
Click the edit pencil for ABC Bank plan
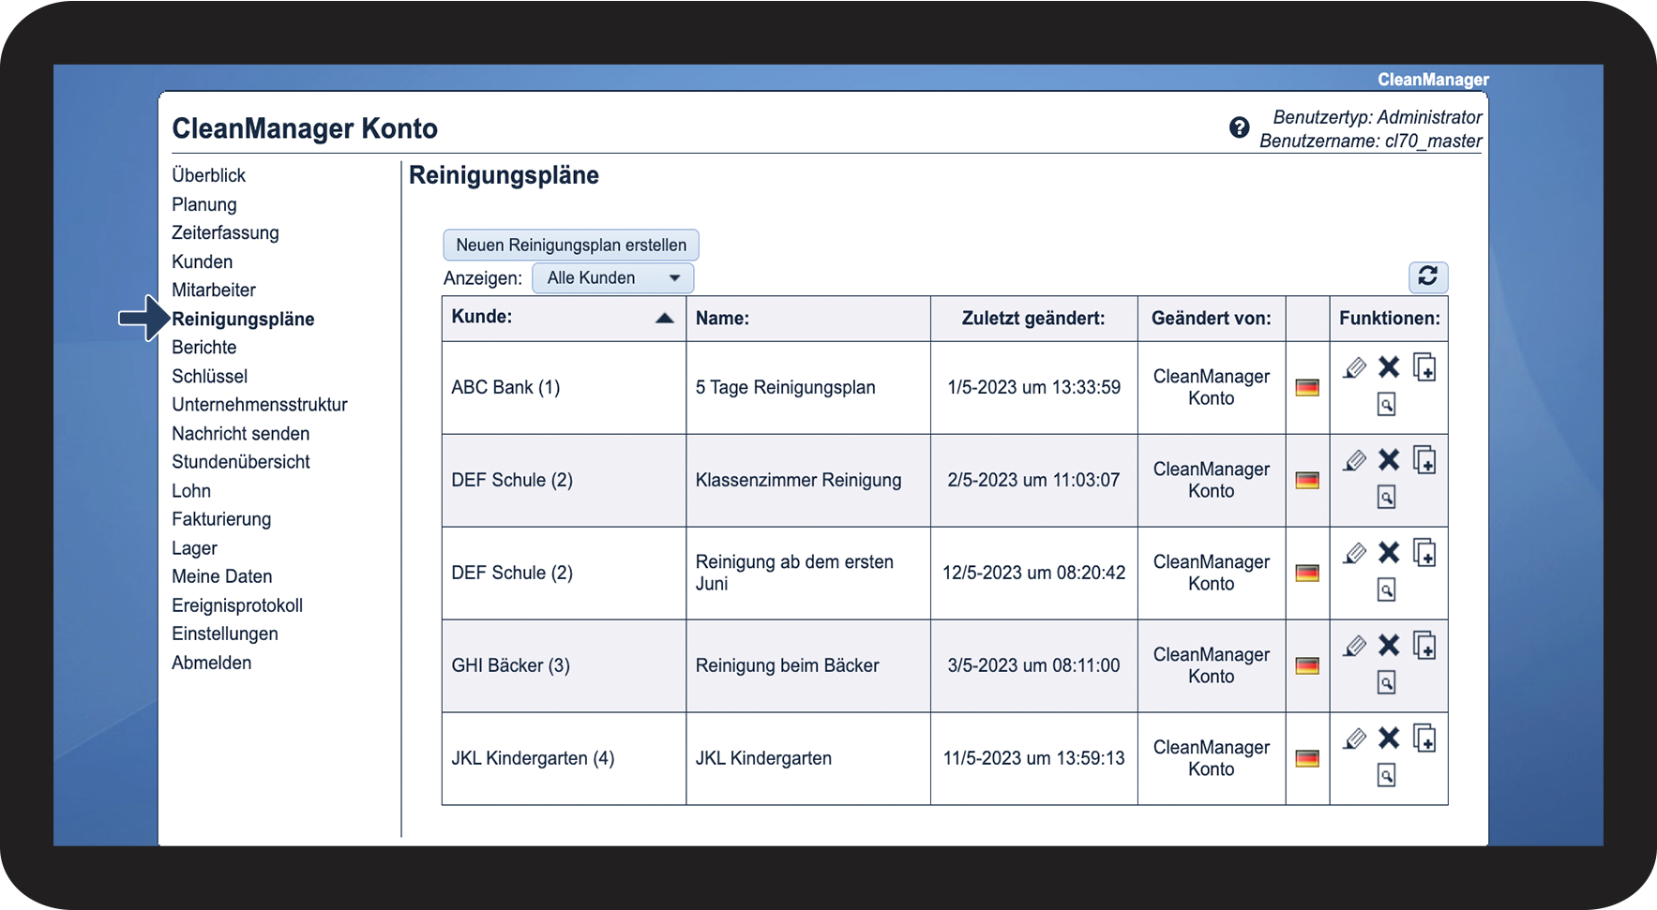(1354, 368)
